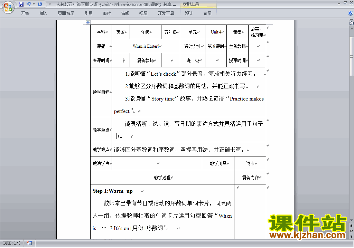Screen dimensions: 354x248
Task: Go to previous page with double-up arrow
Action: click(351, 226)
